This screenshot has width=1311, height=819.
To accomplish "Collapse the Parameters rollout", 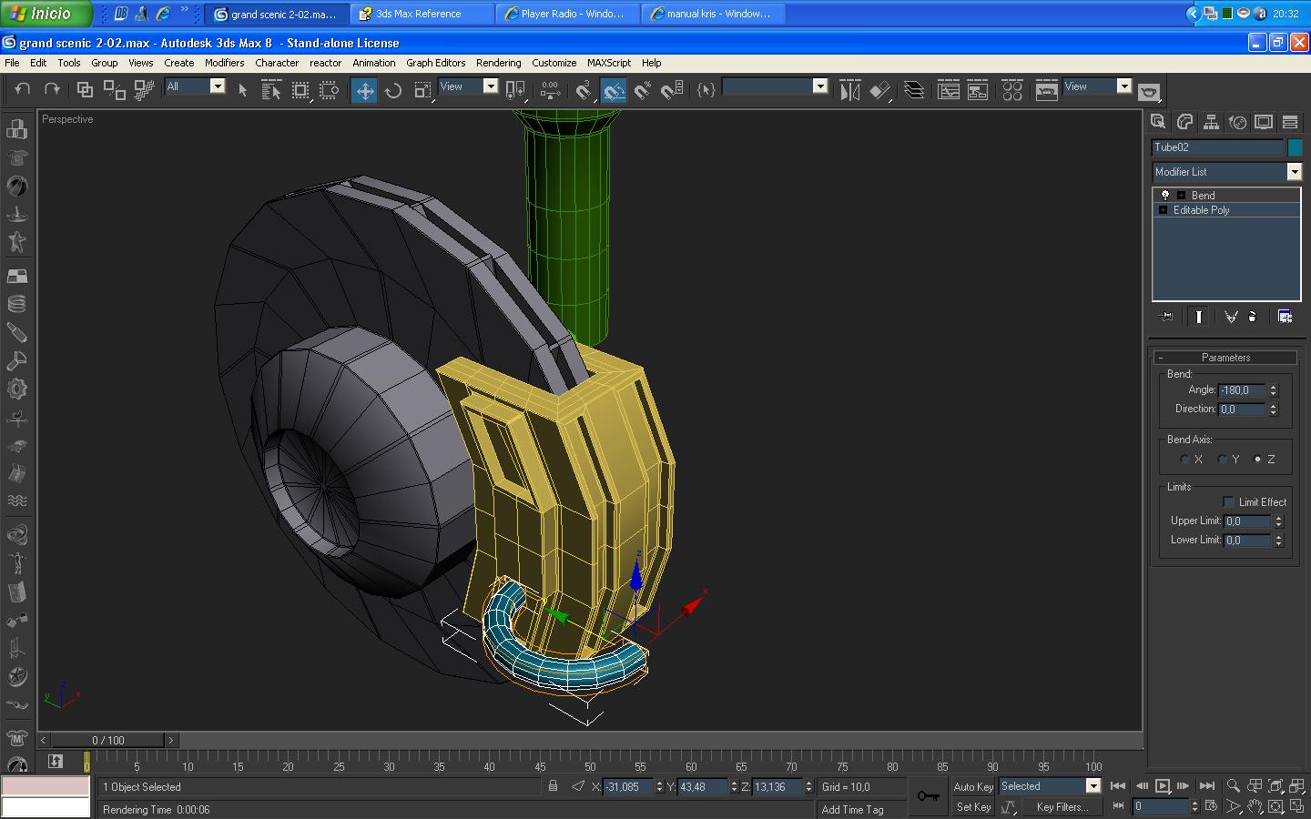I will (1225, 358).
